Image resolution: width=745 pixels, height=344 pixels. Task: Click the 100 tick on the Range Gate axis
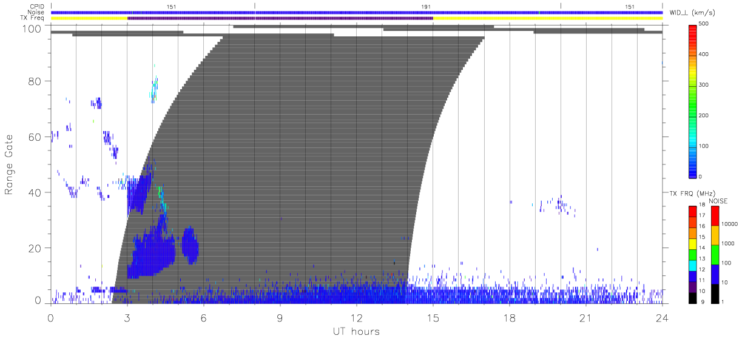pyautogui.click(x=33, y=29)
